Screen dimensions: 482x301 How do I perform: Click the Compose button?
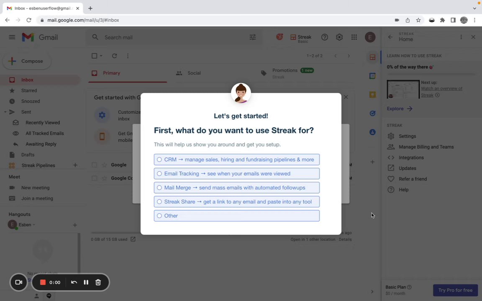click(x=27, y=61)
